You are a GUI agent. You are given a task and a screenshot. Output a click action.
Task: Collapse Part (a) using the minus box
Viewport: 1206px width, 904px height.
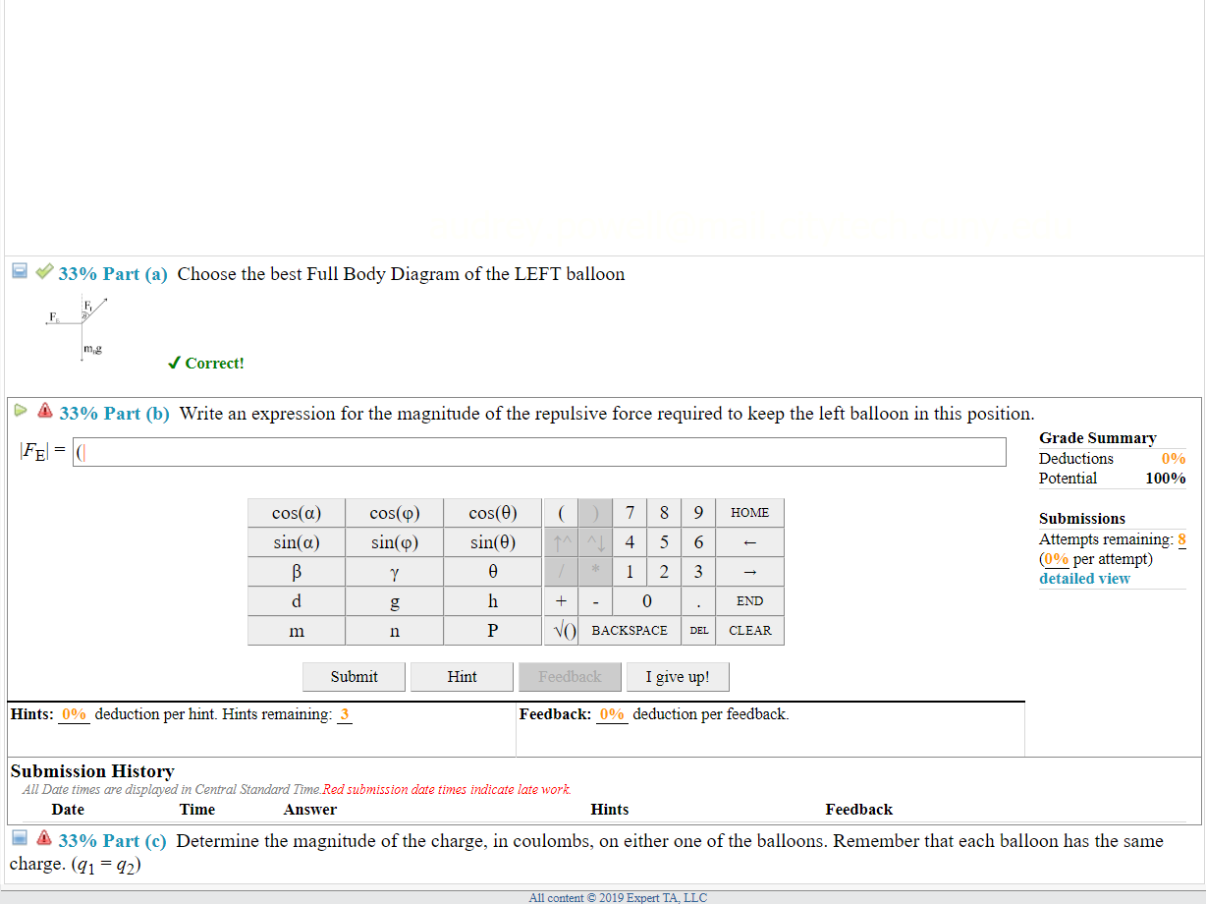[19, 271]
